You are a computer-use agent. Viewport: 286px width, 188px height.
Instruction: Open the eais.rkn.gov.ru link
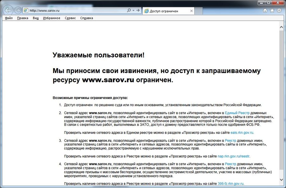click(x=242, y=132)
